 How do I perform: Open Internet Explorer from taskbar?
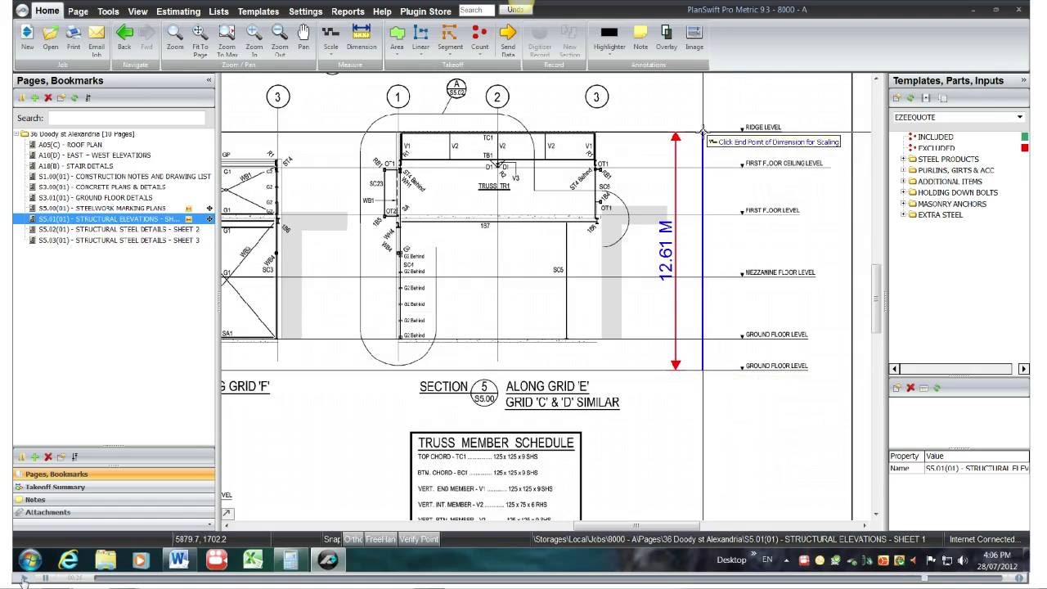(x=68, y=560)
